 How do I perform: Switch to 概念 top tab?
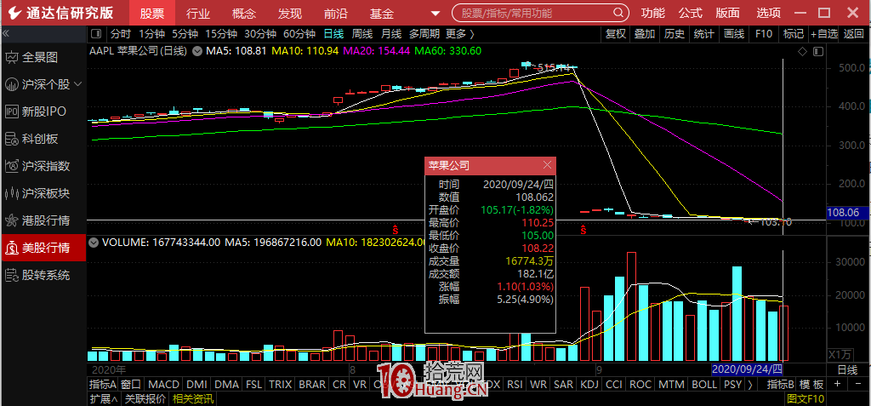(244, 13)
